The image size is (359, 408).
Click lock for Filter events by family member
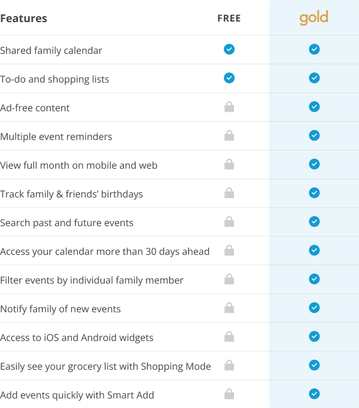(229, 279)
